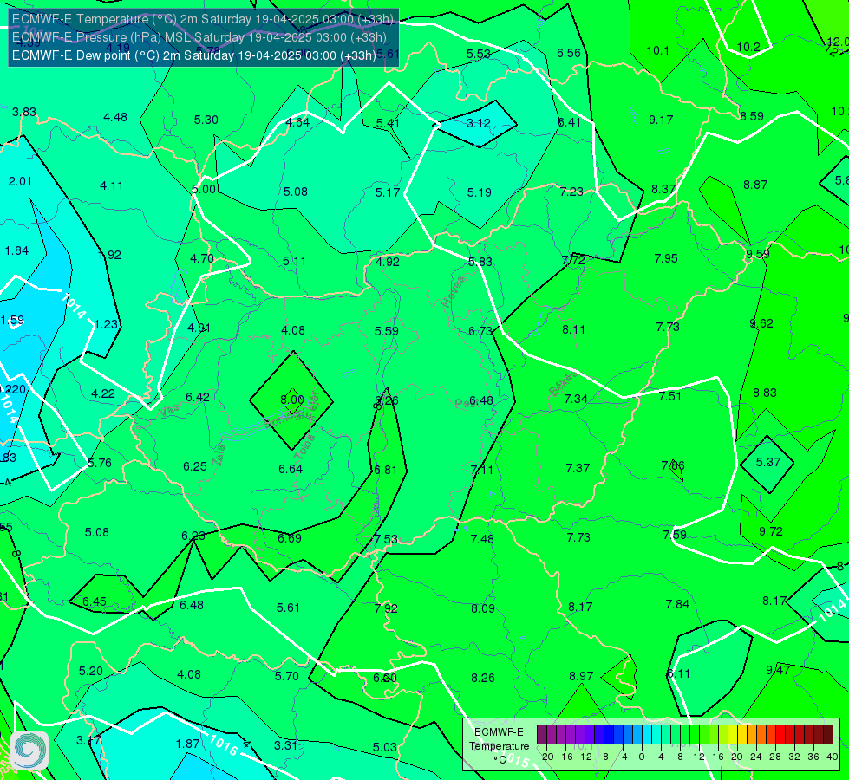Click the Békés county label
Screen dimensions: 849x780
(563, 383)
